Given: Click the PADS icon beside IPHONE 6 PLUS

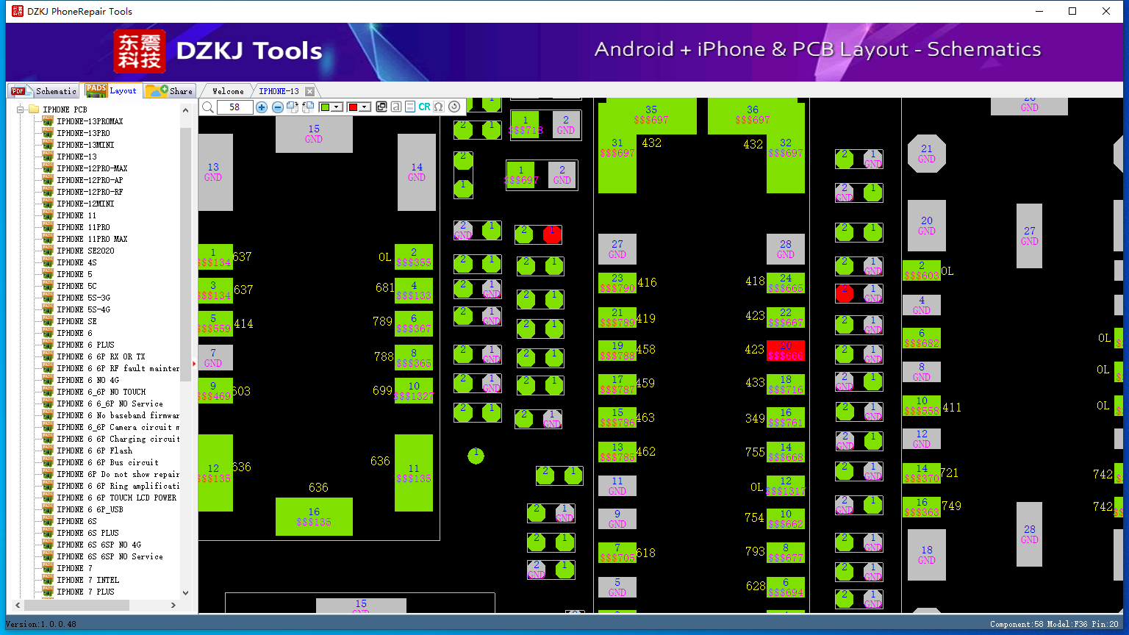Looking at the screenshot, I should click(x=48, y=345).
